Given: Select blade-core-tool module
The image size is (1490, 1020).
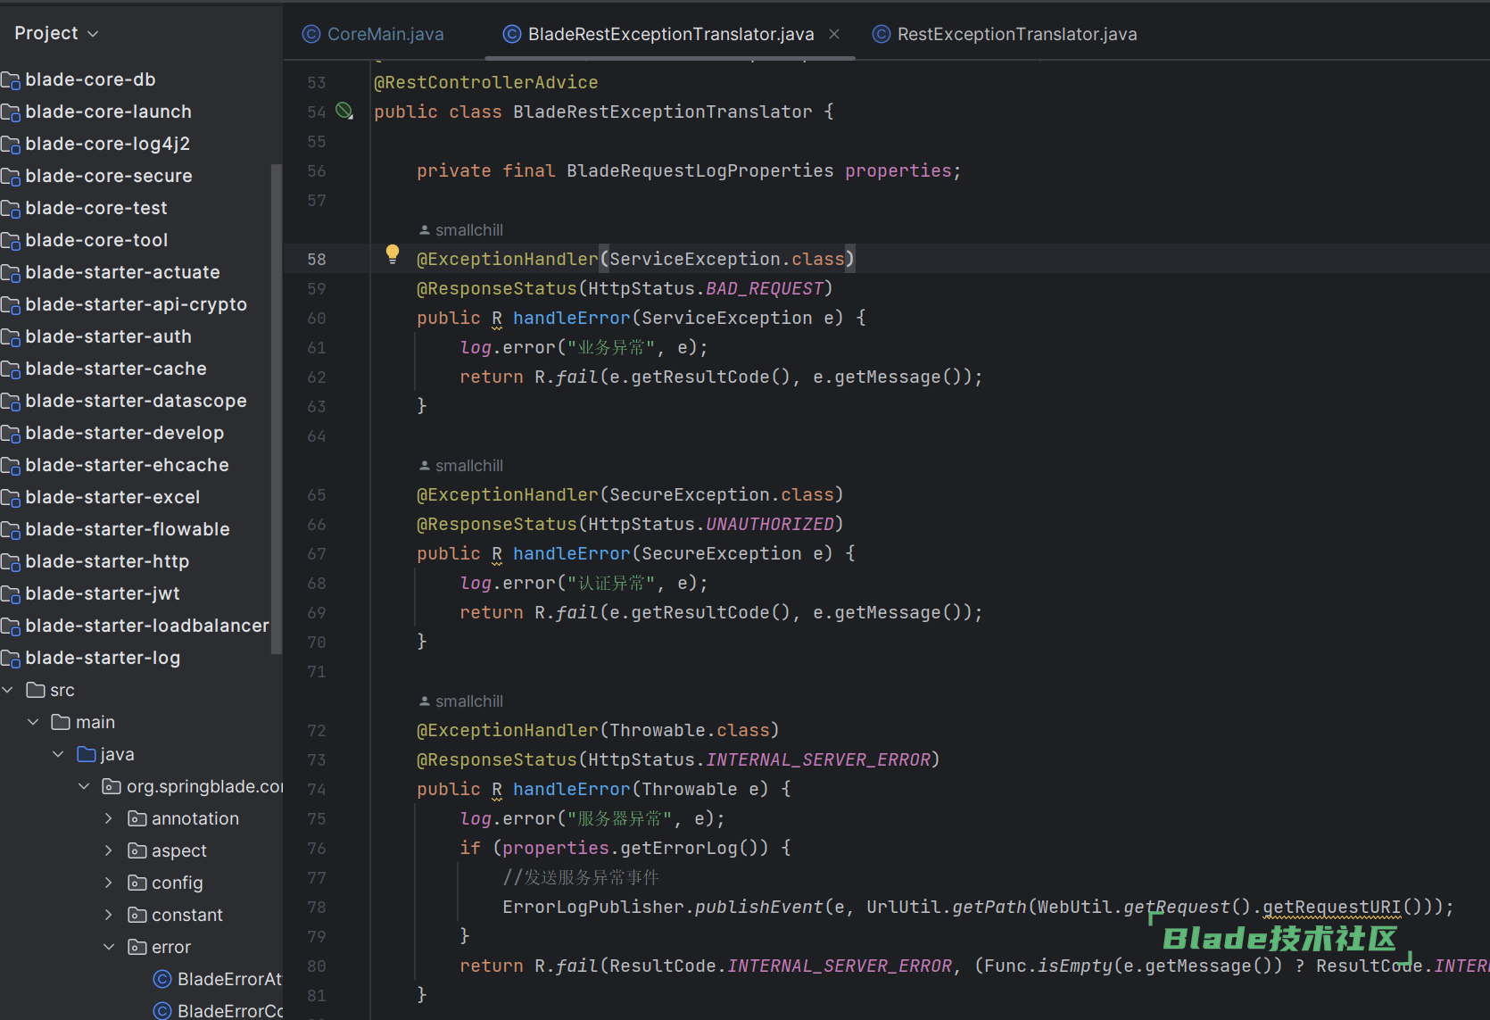Looking at the screenshot, I should coord(96,240).
